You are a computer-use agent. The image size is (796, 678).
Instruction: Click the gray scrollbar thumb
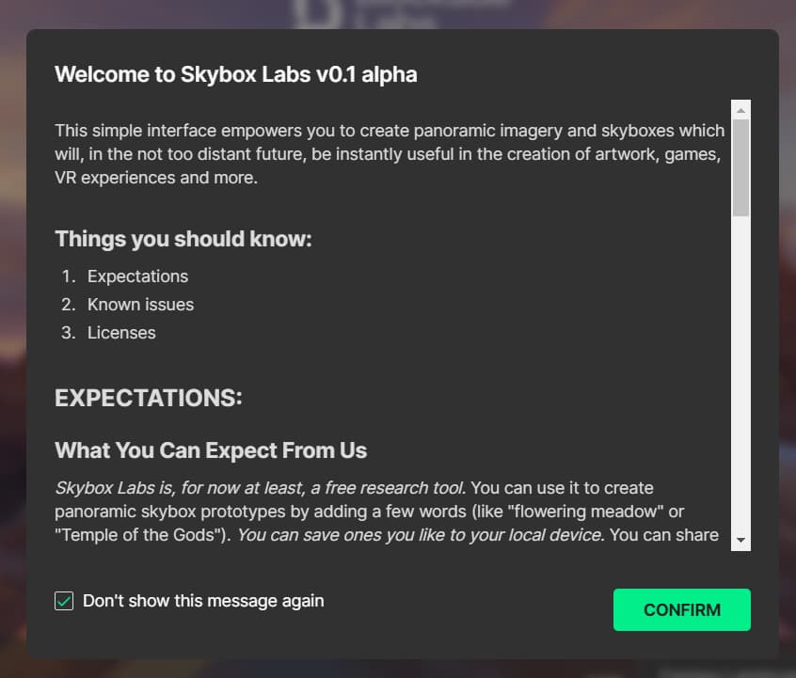[740, 168]
